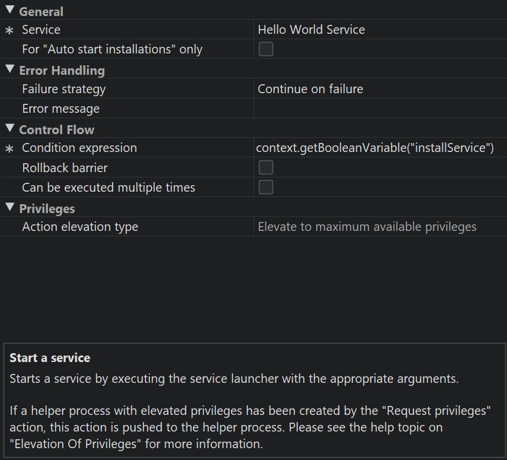Viewport: 507px width, 460px height.
Task: Select the Action elevation type label
Action: [x=80, y=227]
